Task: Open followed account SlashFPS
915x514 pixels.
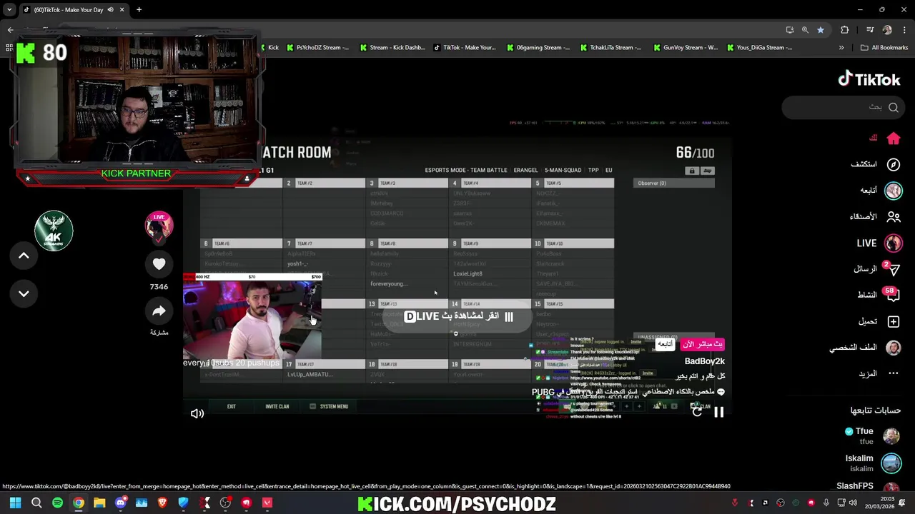Action: point(868,487)
